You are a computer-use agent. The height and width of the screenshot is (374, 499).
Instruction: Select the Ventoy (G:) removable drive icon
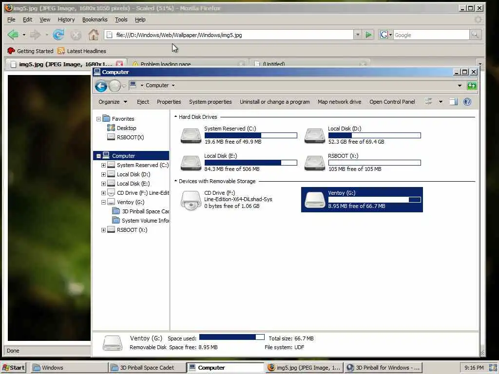click(x=314, y=200)
